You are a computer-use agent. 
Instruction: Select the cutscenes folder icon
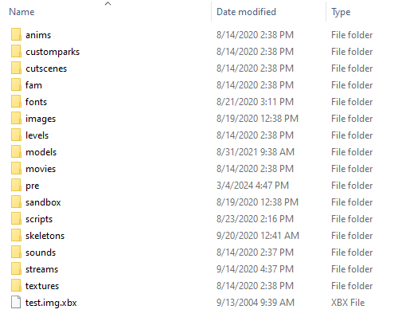tap(16, 69)
